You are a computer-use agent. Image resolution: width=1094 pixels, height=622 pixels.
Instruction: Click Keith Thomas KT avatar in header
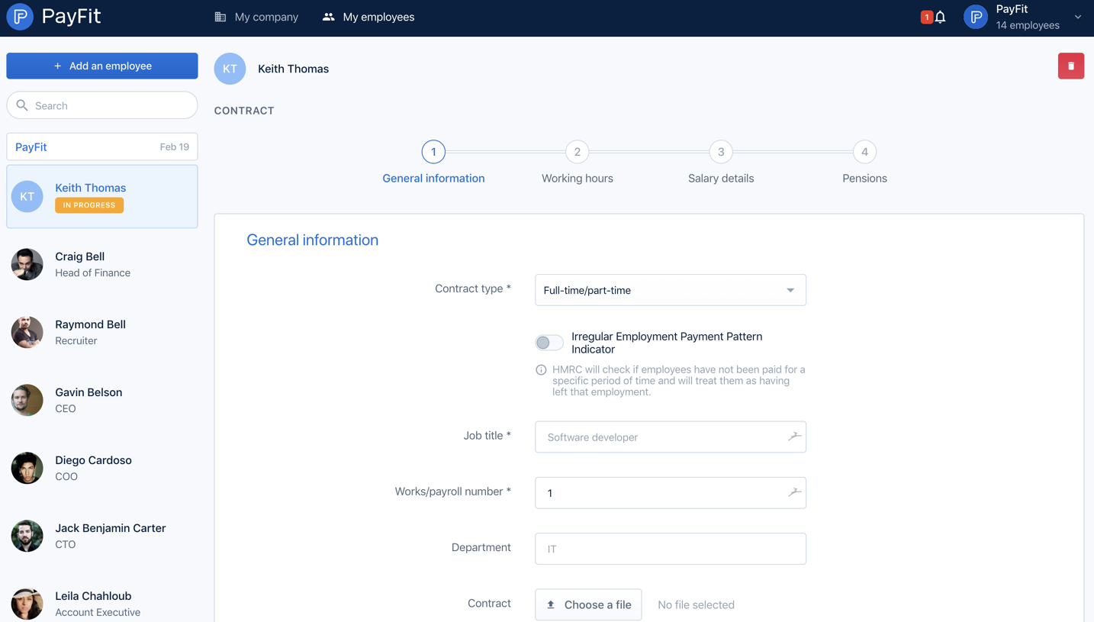(230, 69)
